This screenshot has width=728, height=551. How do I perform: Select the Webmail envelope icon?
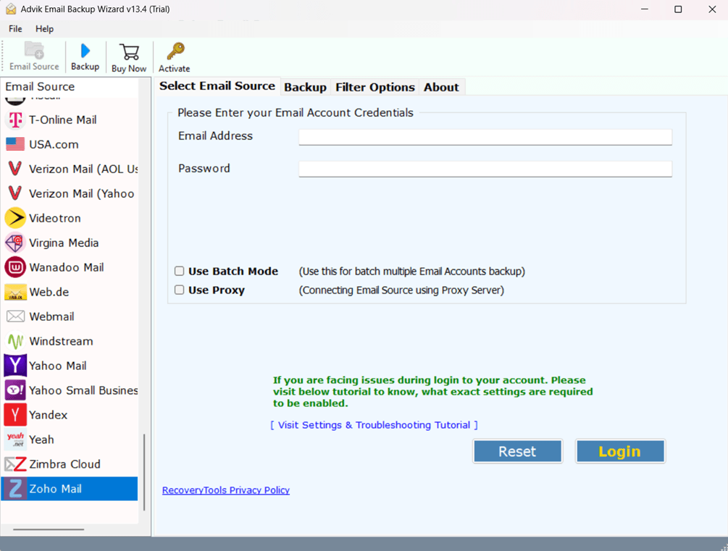coord(15,316)
